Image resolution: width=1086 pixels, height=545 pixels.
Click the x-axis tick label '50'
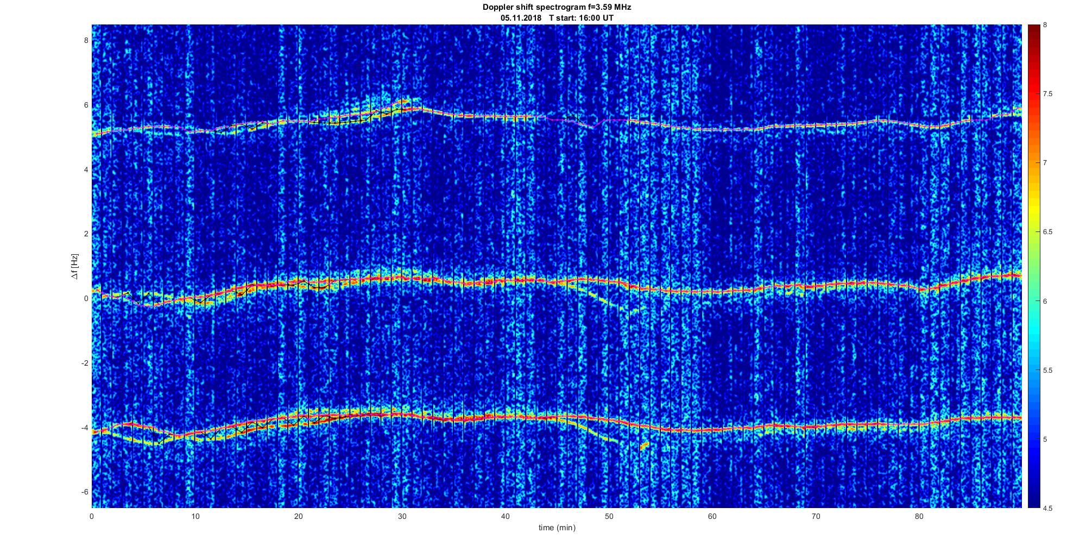[609, 516]
